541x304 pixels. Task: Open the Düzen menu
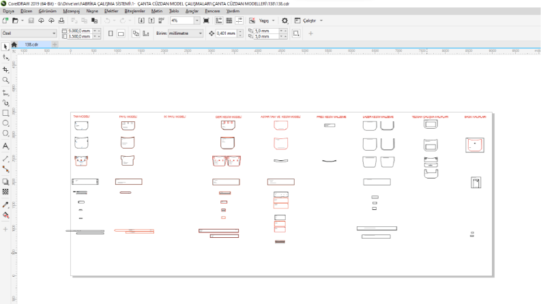click(x=26, y=11)
